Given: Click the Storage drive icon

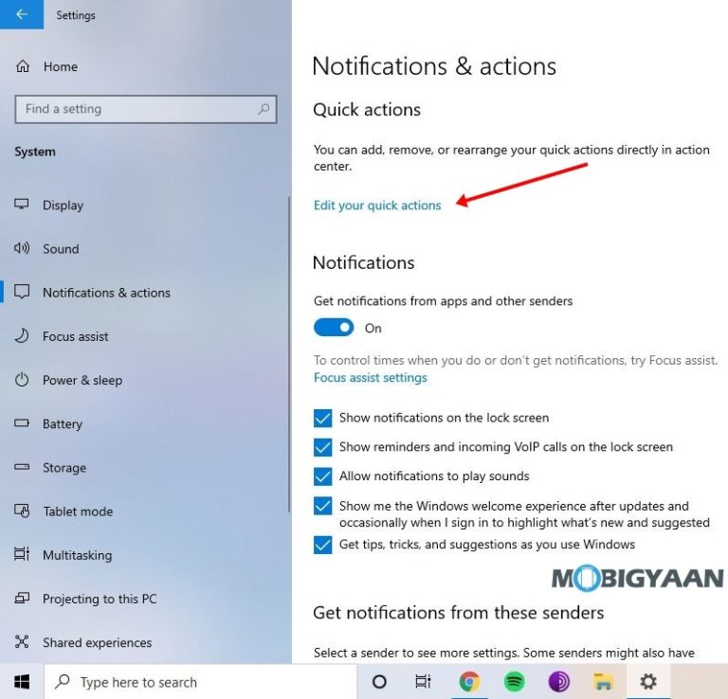Looking at the screenshot, I should [x=22, y=467].
